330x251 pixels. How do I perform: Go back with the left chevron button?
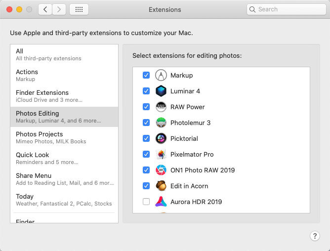(x=45, y=9)
